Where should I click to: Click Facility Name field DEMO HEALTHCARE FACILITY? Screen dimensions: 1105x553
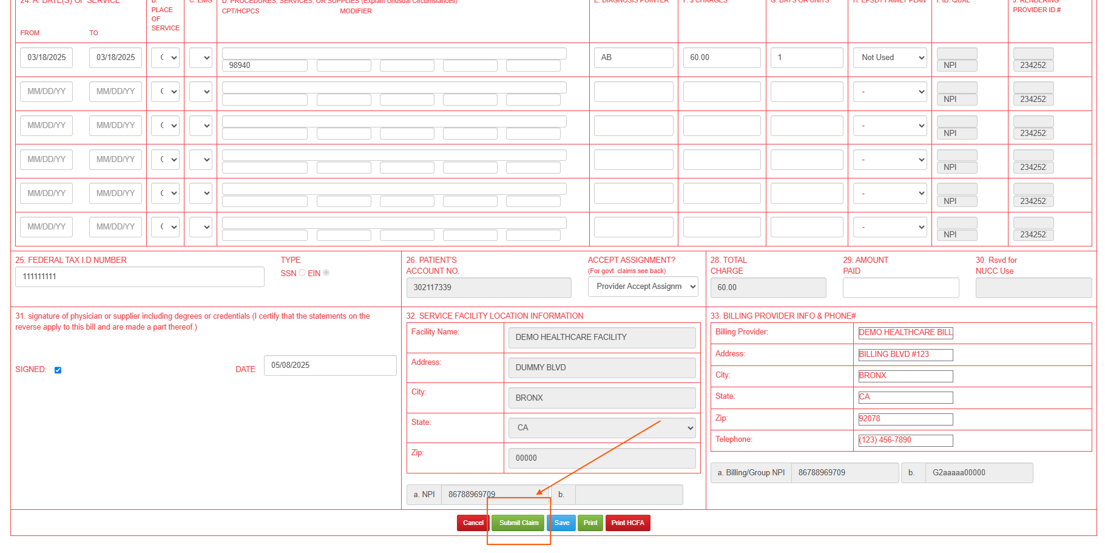tap(602, 338)
